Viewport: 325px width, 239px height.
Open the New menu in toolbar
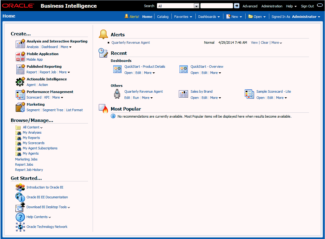click(x=234, y=17)
